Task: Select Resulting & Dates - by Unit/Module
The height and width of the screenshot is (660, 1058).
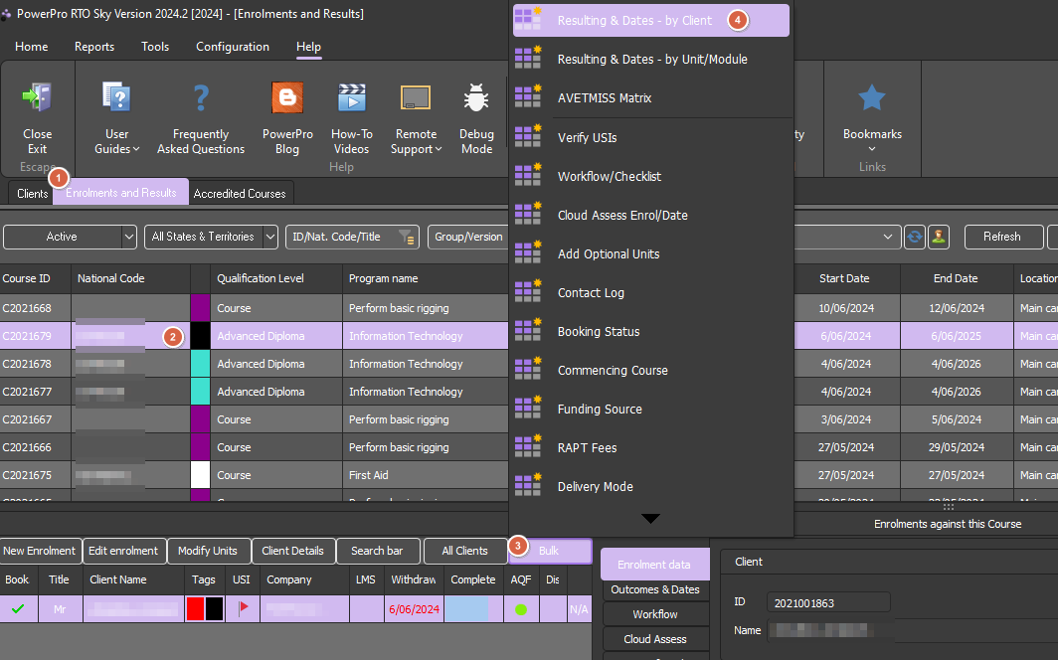Action: 651,60
